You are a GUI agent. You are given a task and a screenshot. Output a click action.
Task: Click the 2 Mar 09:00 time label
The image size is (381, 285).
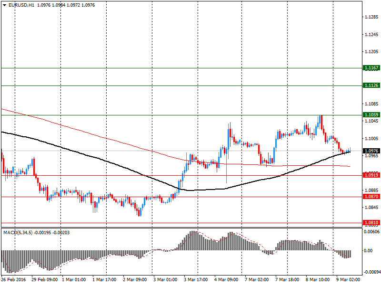tap(135, 280)
